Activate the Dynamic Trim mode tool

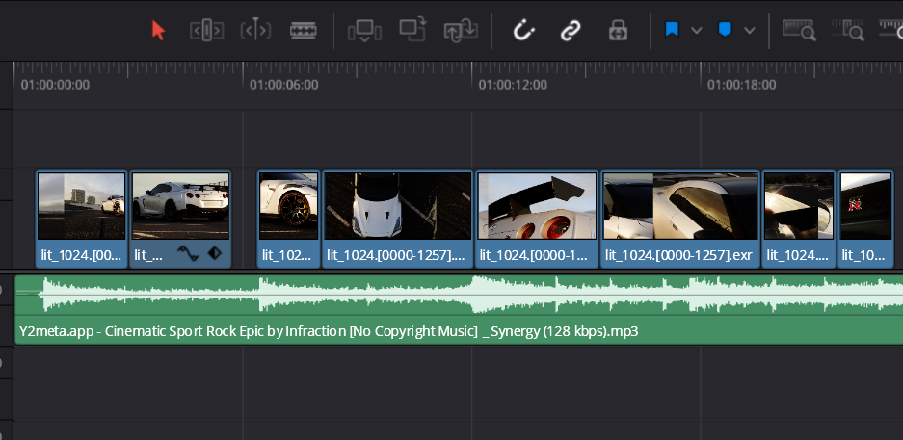pyautogui.click(x=255, y=30)
